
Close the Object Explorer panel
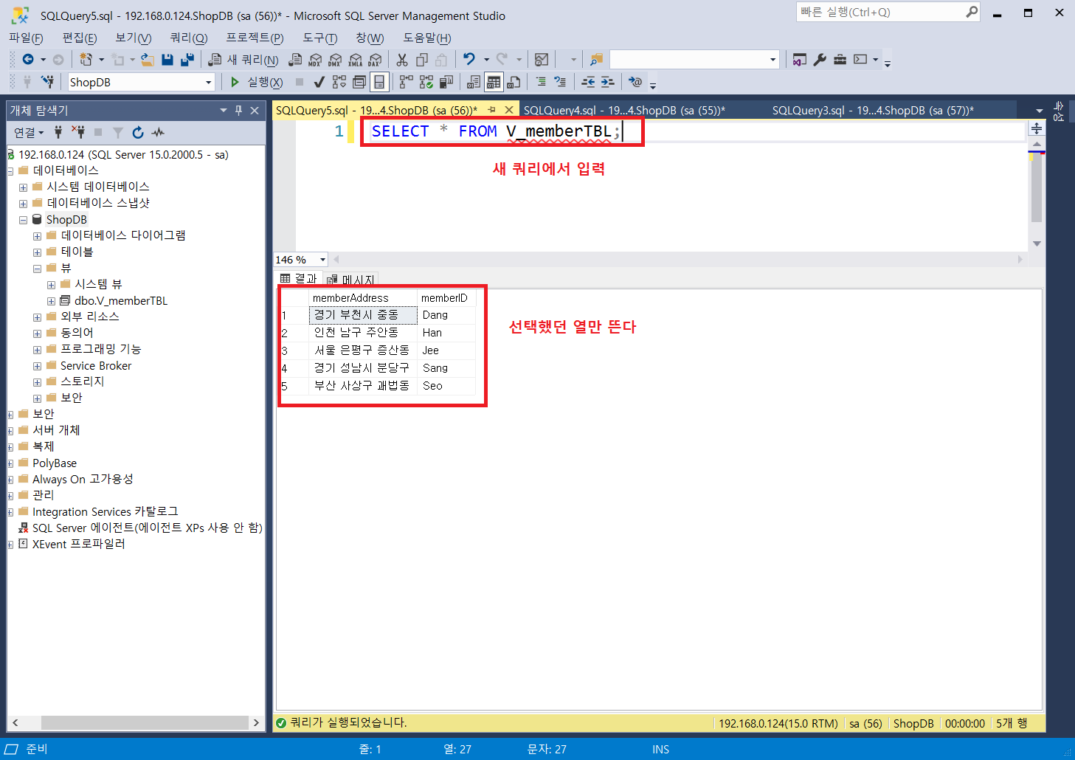[x=255, y=110]
